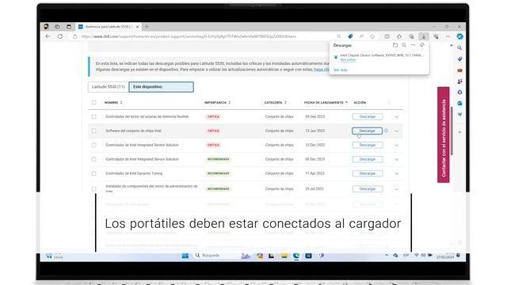Screen dimensions: 507x285
Task: Expand the 12 Dec 2022 Sensor Solution row
Action: tap(397, 146)
